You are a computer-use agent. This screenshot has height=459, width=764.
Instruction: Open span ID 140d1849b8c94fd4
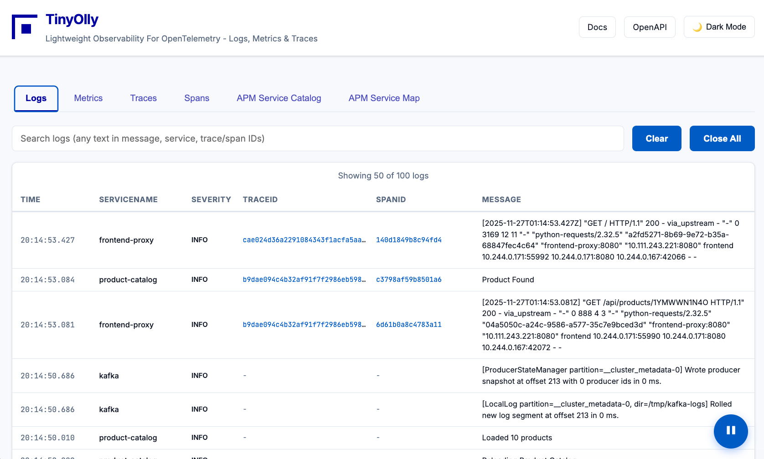tap(408, 240)
